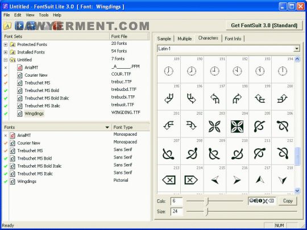Pick arrow glyph numbered 202

191,126
